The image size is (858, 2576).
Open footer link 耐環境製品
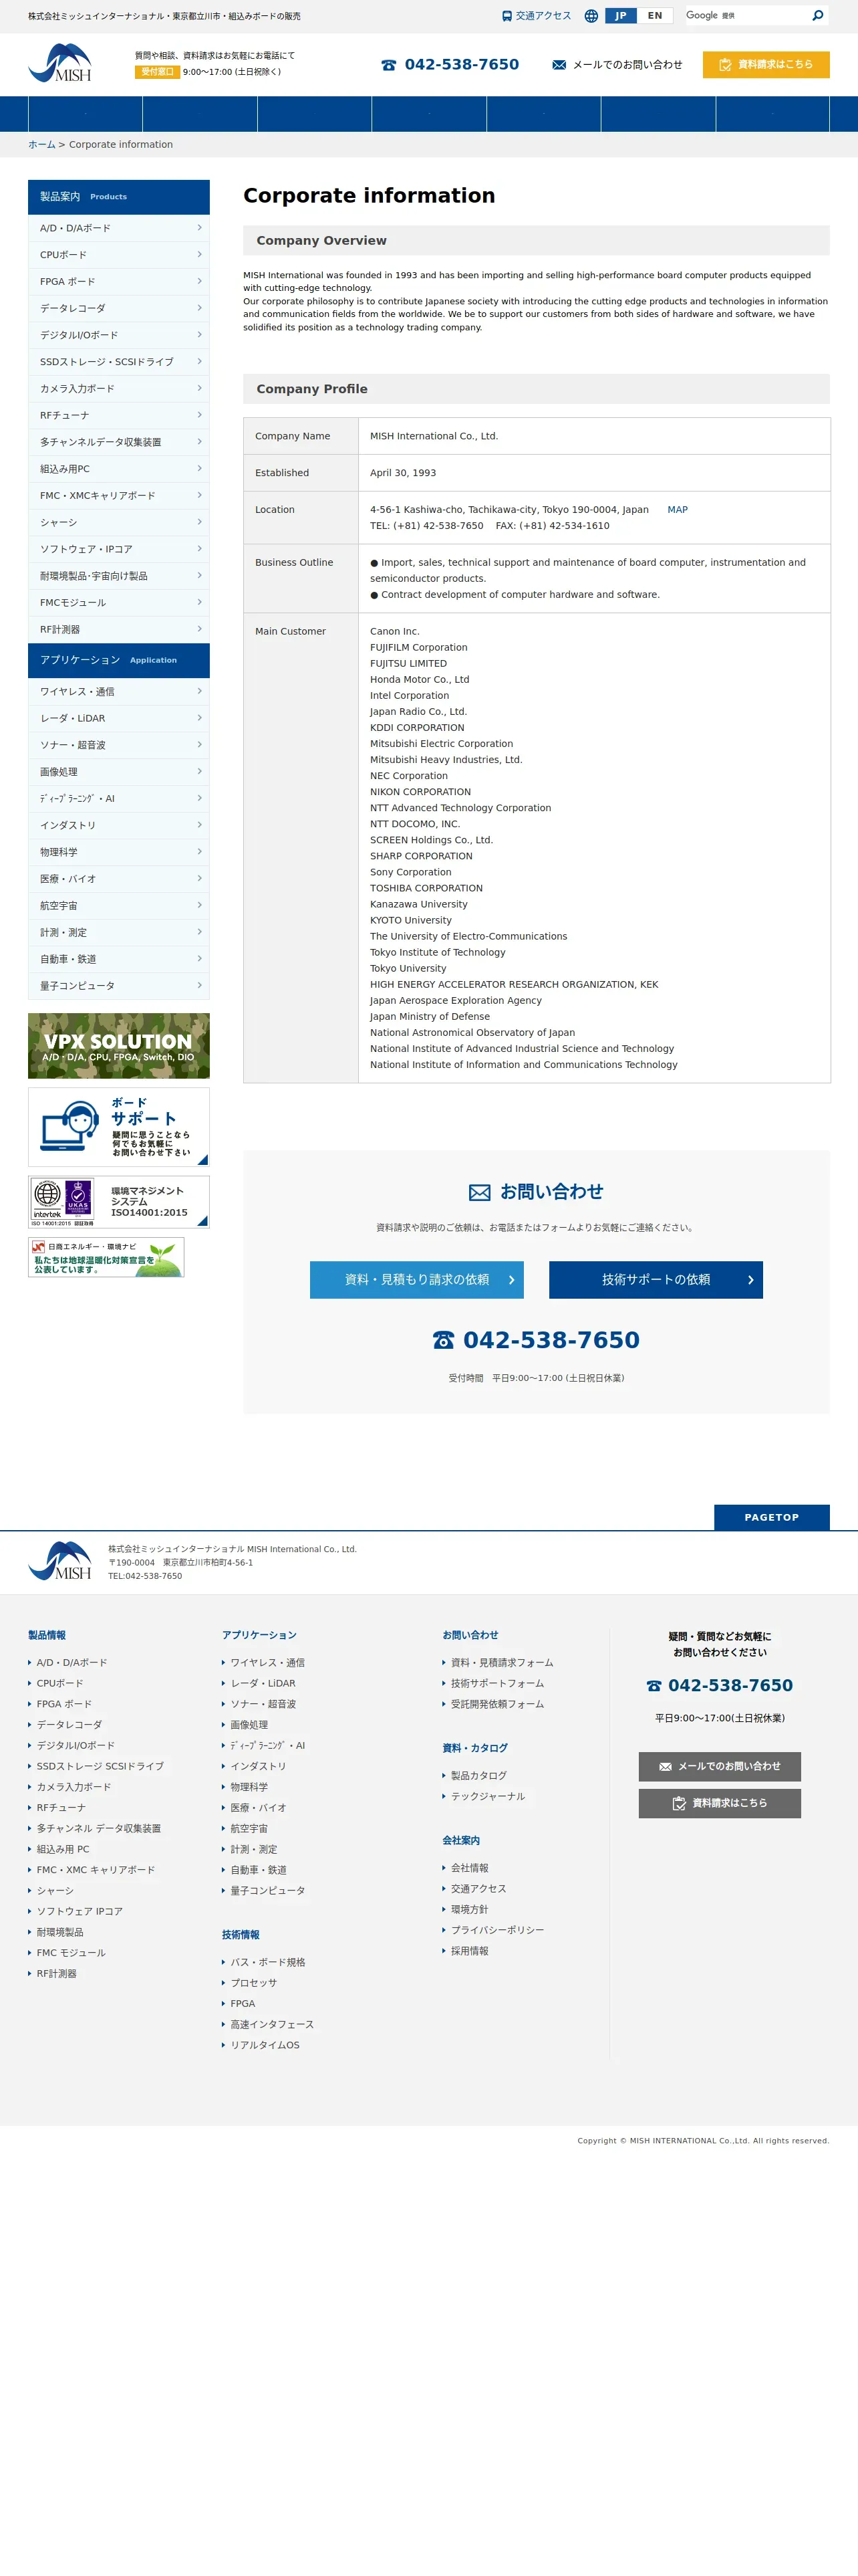pos(60,1932)
